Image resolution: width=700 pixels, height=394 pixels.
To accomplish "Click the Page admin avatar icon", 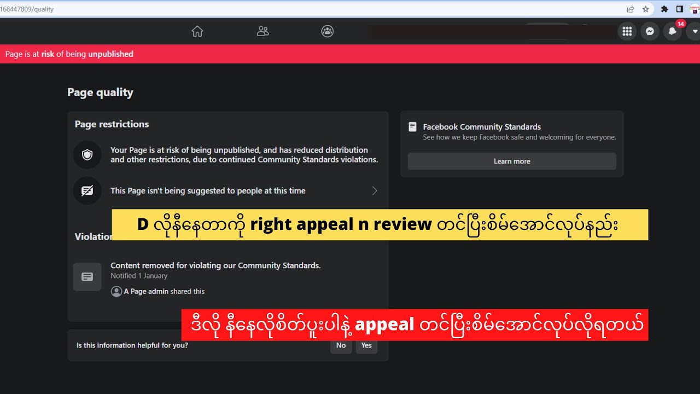I will pyautogui.click(x=116, y=292).
